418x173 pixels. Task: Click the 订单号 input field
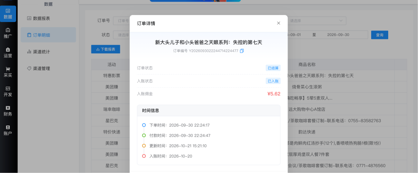[122, 21]
